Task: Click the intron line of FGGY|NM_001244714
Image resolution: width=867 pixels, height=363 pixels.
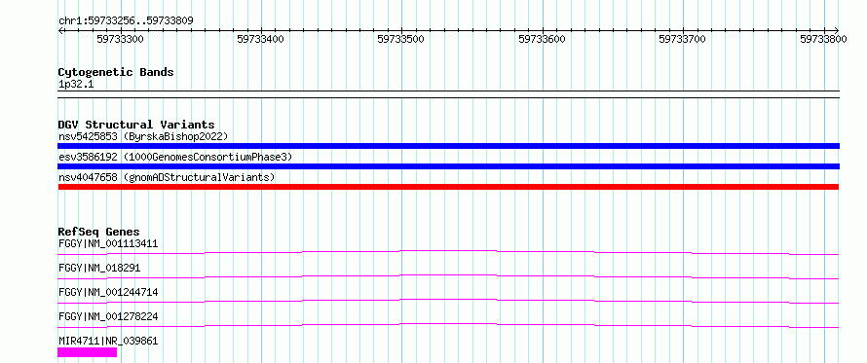Action: coord(448,301)
